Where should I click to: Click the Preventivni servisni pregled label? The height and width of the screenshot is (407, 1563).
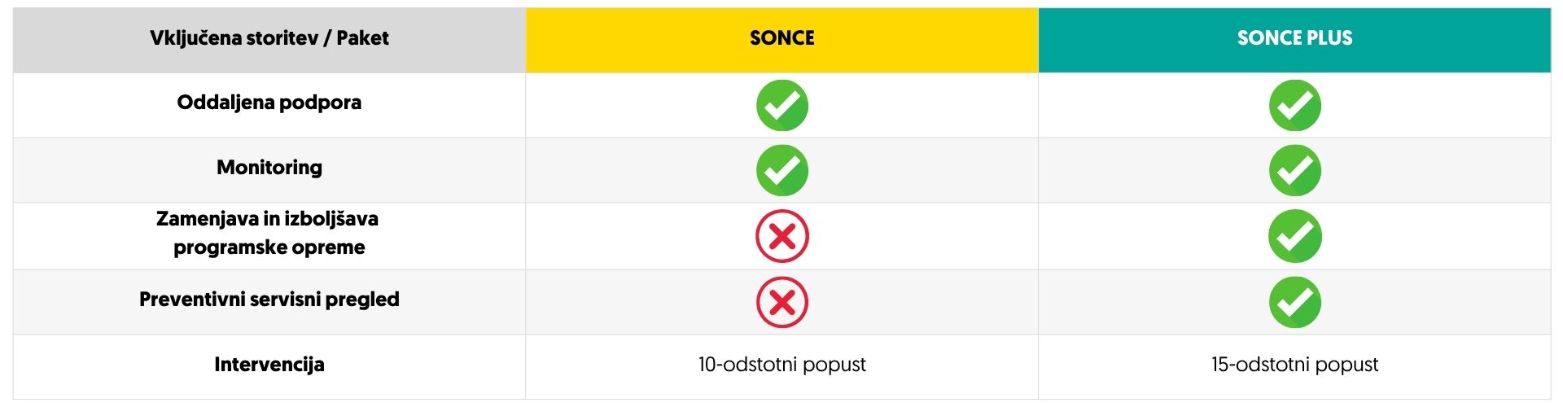(269, 300)
